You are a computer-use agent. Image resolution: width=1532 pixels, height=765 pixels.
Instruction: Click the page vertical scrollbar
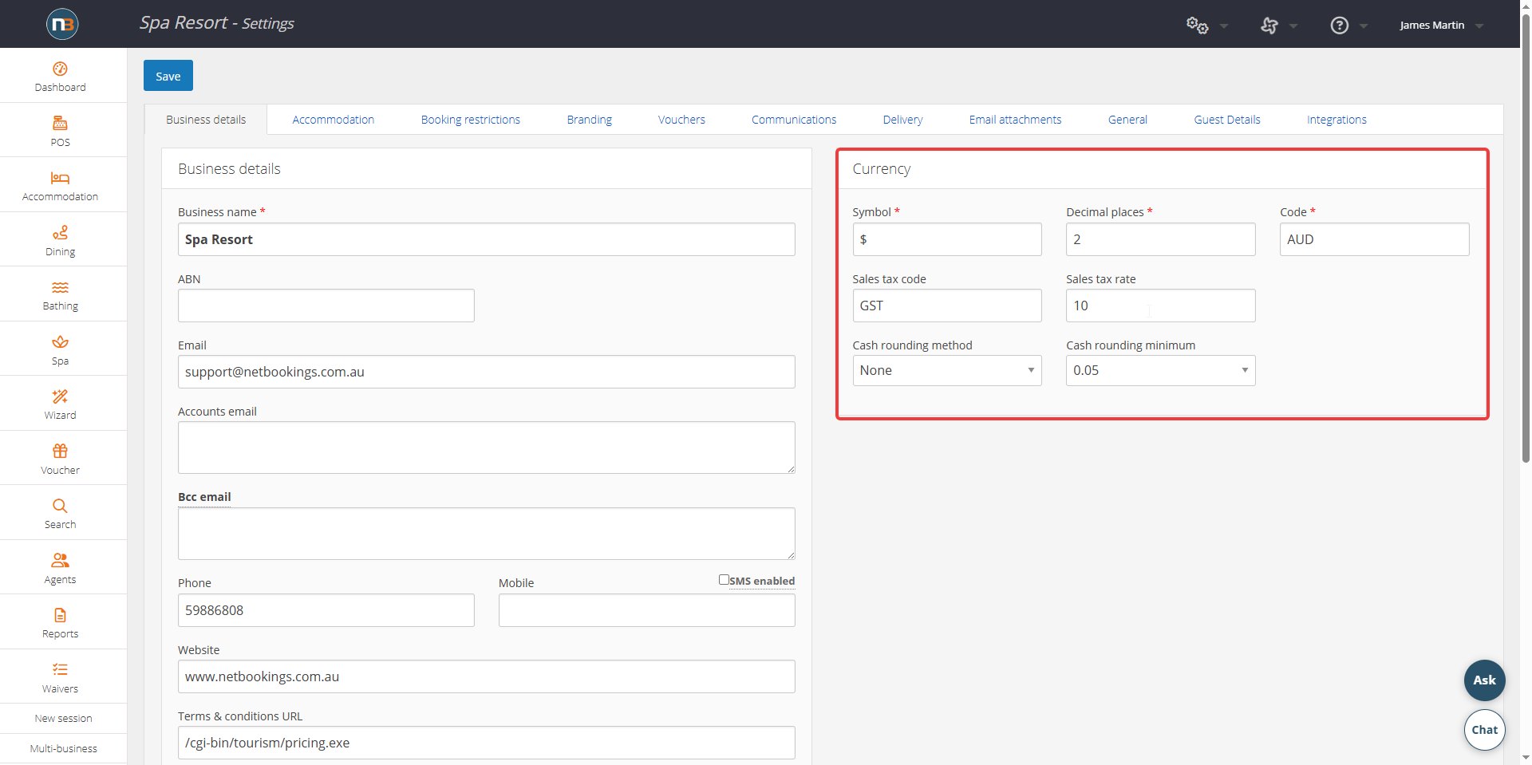(1526, 239)
